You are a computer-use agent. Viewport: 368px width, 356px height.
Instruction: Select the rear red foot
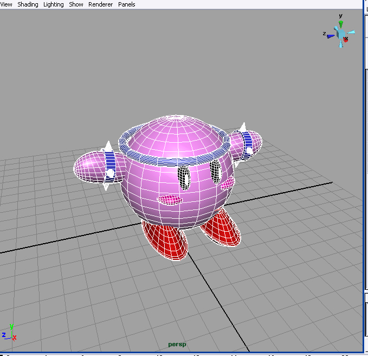tap(222, 228)
